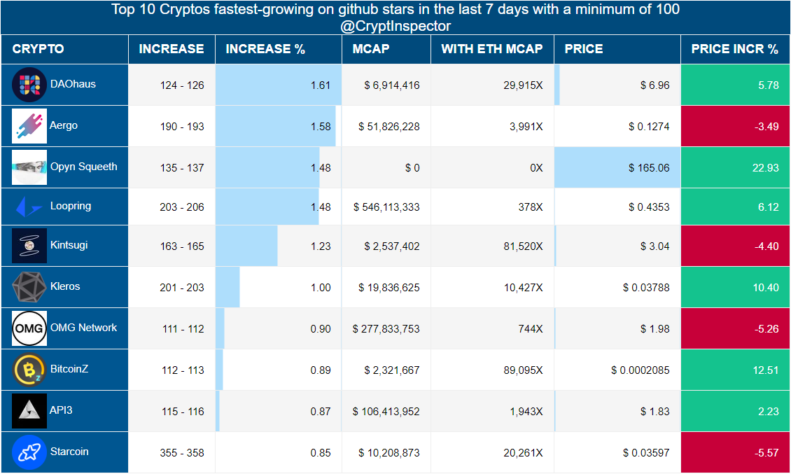Screen dimensions: 791x474
Task: Click Kleros 1.00 increase percent value
Action: [x=321, y=288]
